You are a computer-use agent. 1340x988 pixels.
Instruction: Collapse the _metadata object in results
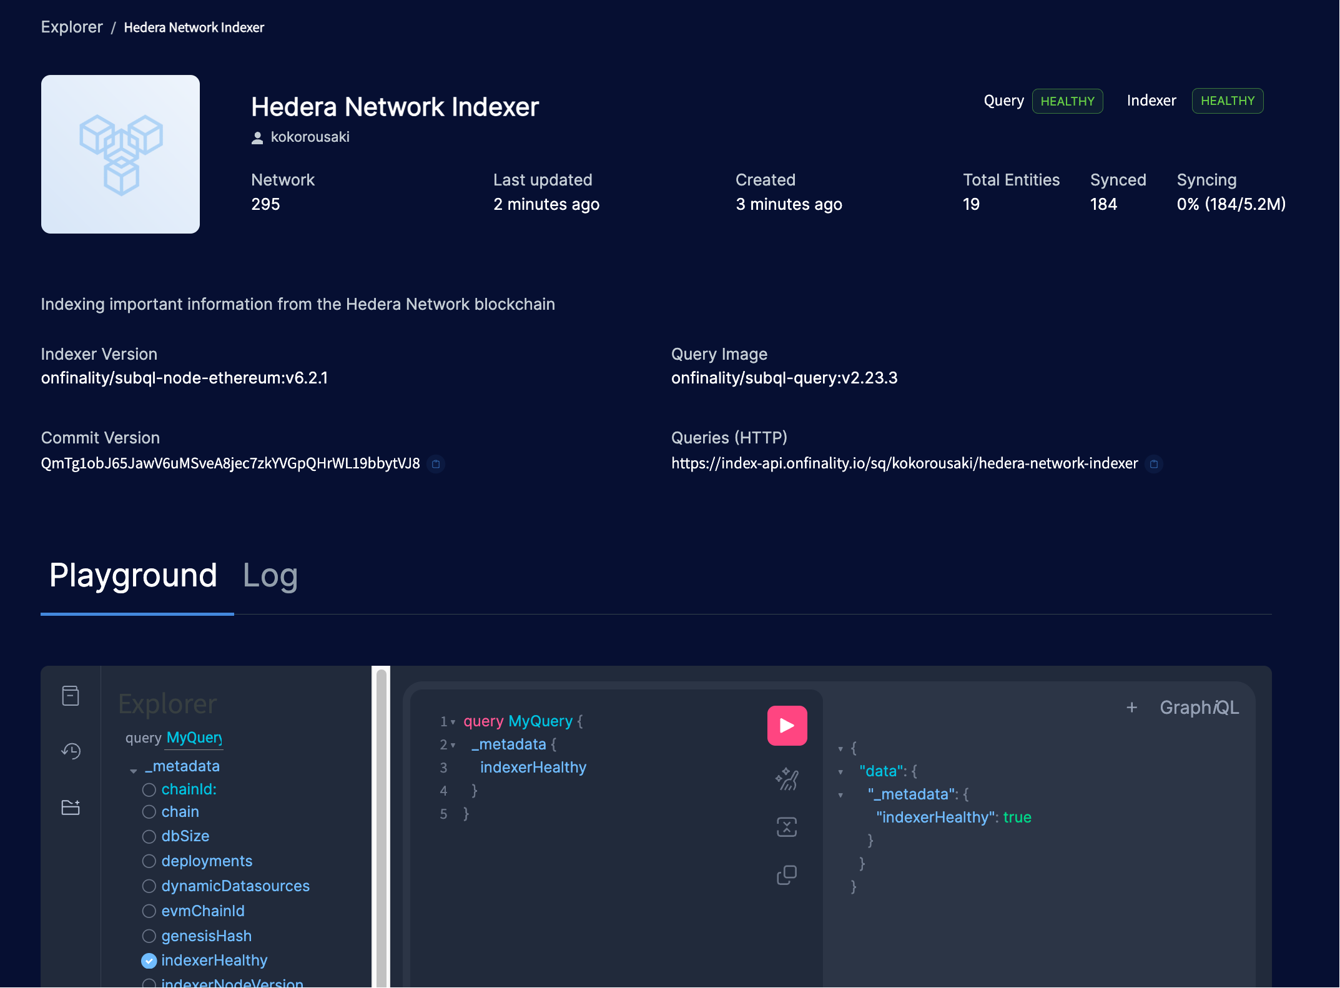point(840,794)
